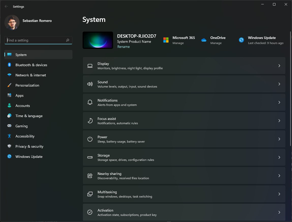Click the Sound speaker icon
The height and width of the screenshot is (222, 292).
click(90, 84)
